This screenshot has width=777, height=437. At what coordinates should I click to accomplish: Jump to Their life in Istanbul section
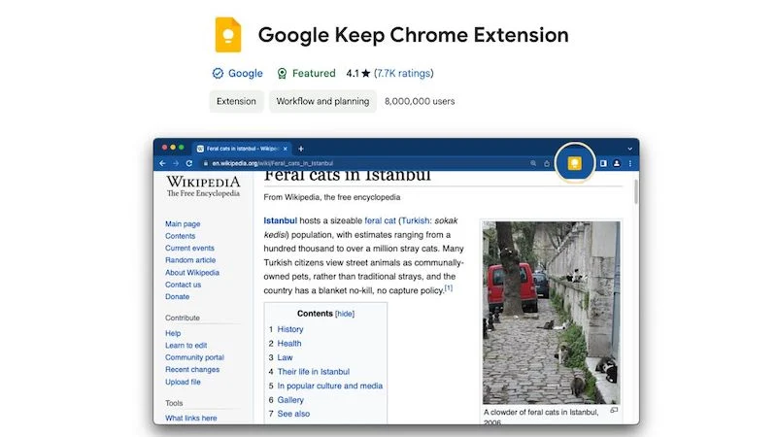[x=313, y=372]
